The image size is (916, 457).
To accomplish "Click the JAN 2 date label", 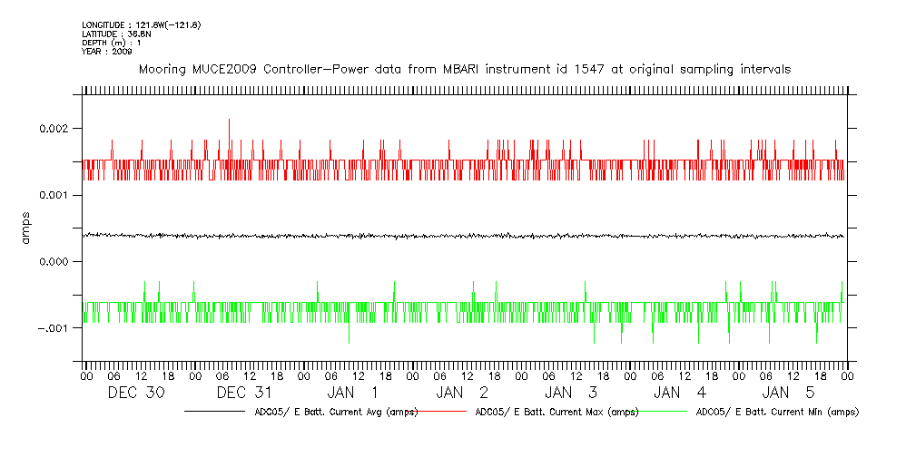I will [x=462, y=393].
